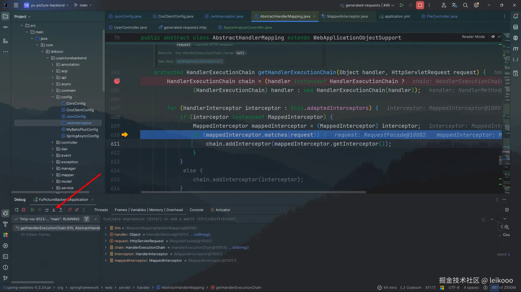The image size is (521, 292).
Task: Expand the controller package folder
Action: click(x=53, y=142)
